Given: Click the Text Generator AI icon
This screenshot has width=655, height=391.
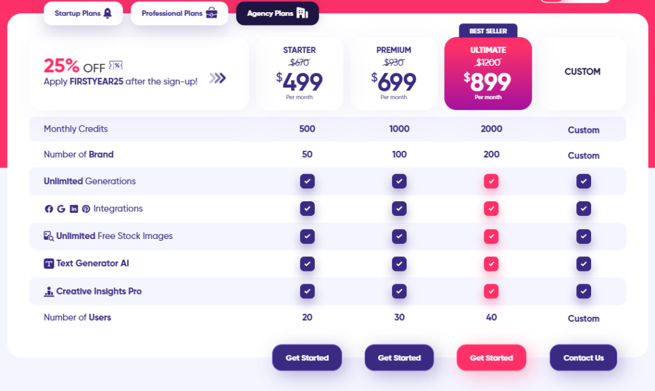Looking at the screenshot, I should pyautogui.click(x=49, y=264).
